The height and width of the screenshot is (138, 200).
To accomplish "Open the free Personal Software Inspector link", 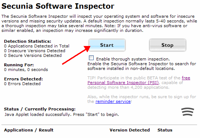I will (x=123, y=83).
